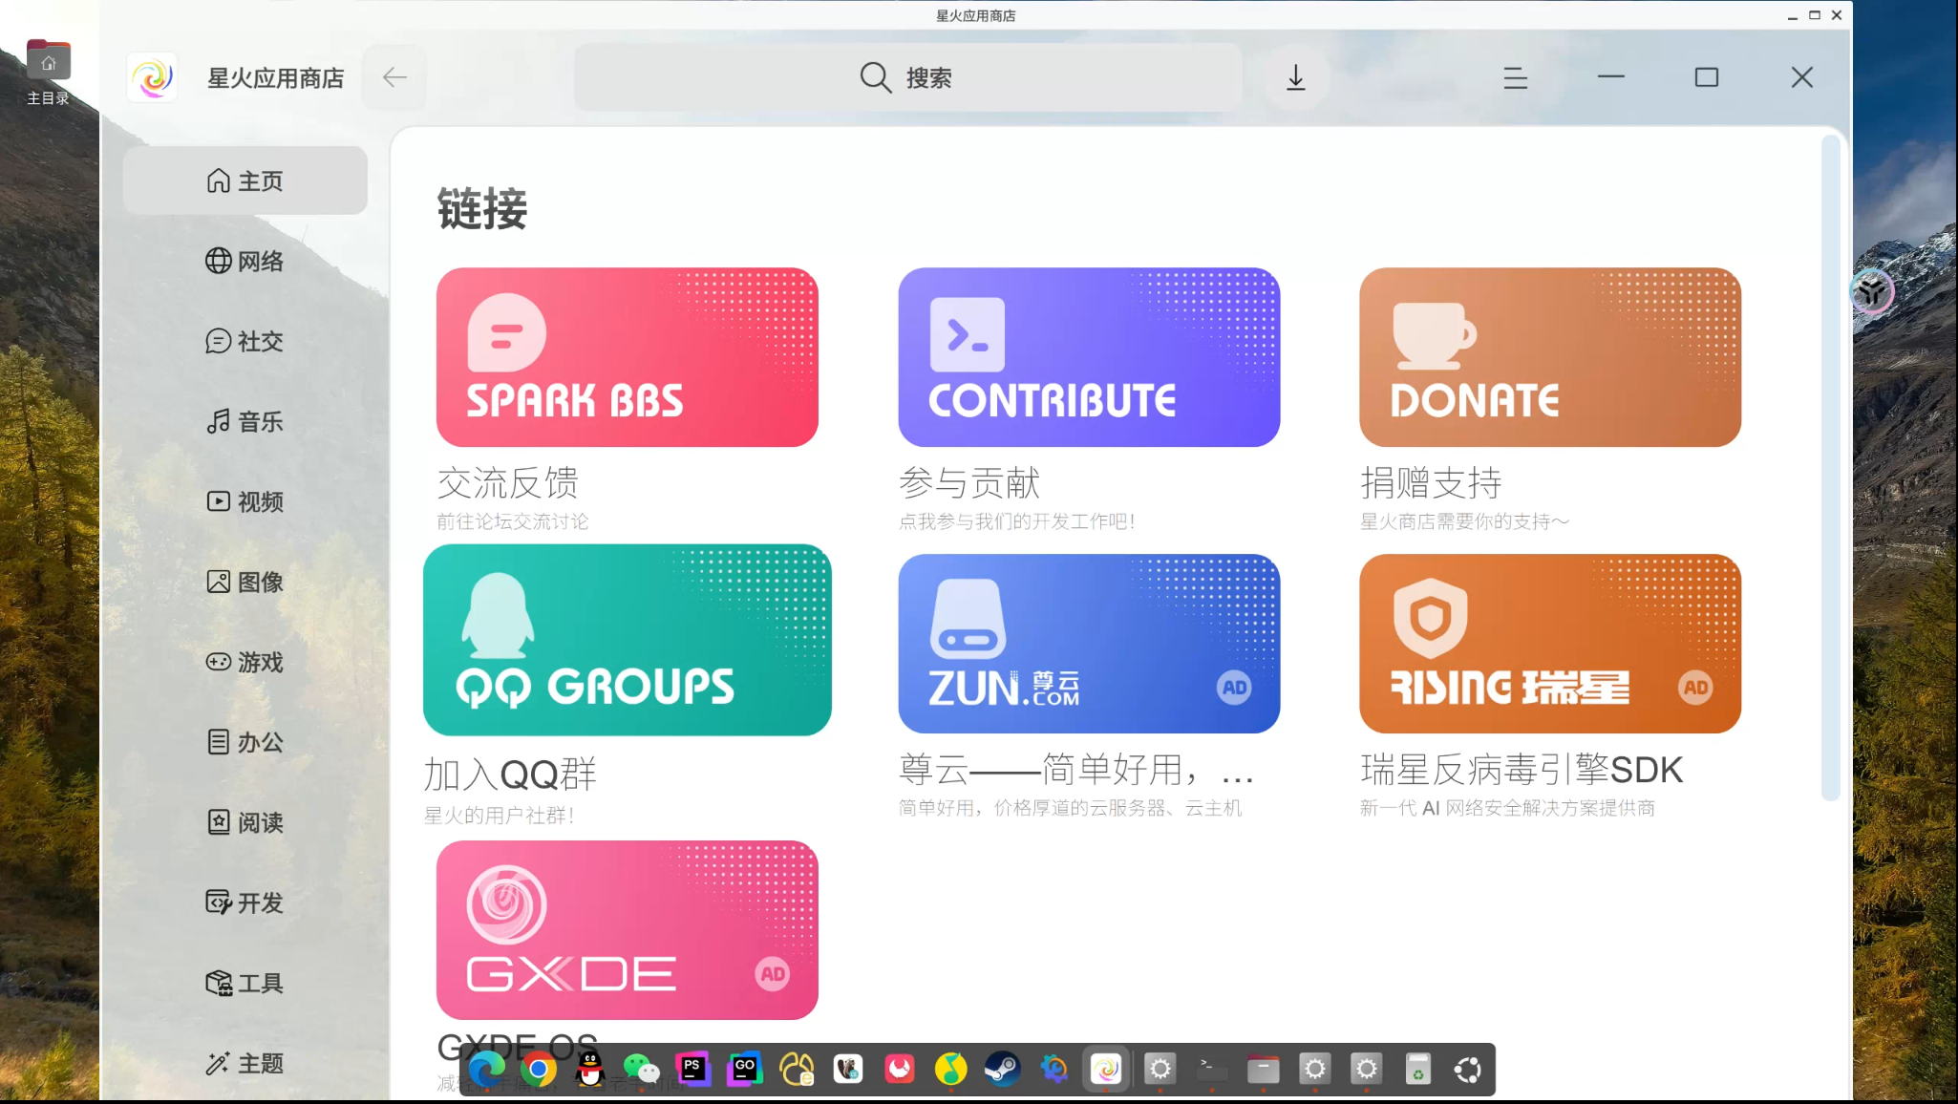Open the 主题 themes category
This screenshot has height=1104, width=1958.
click(245, 1063)
